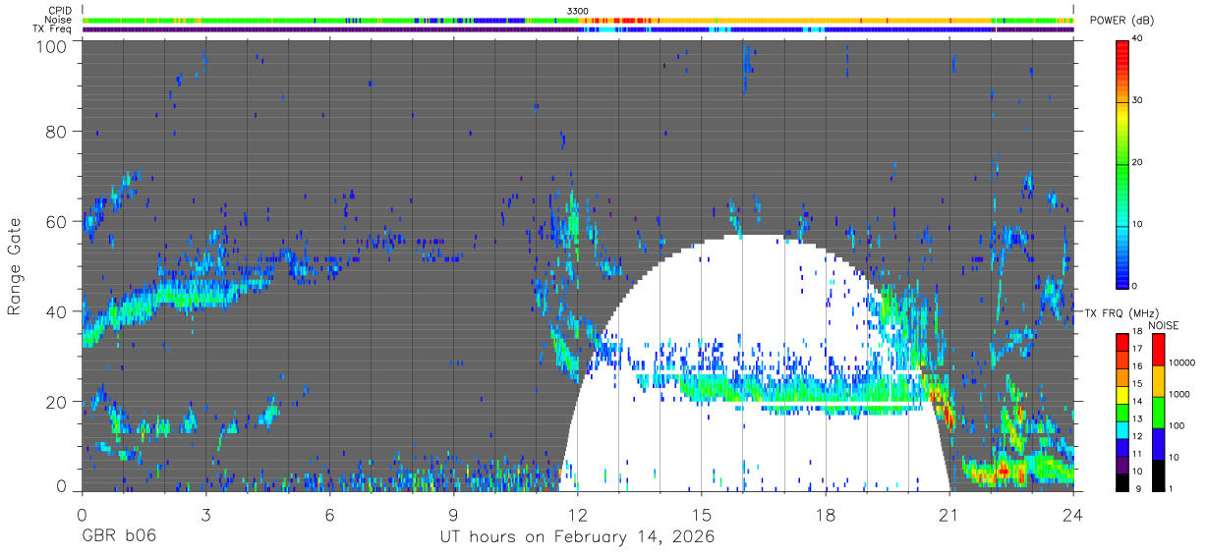Click the NOISE color scale bar
The width and height of the screenshot is (1207, 557).
pyautogui.click(x=1158, y=412)
